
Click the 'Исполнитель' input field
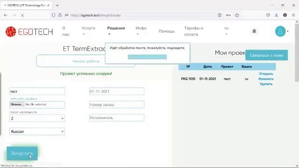click(117, 118)
